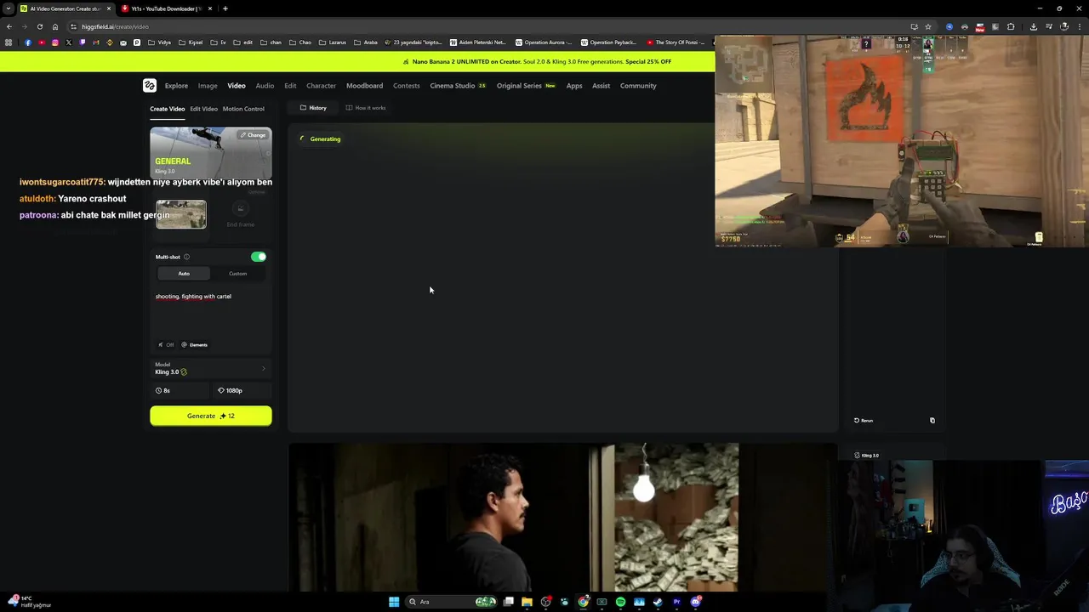Go to Contests page
Image resolution: width=1089 pixels, height=612 pixels.
[x=406, y=86]
